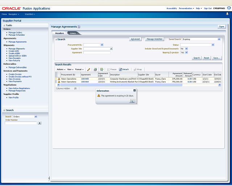
Task: Open the Personalization menu
Action: point(186,8)
